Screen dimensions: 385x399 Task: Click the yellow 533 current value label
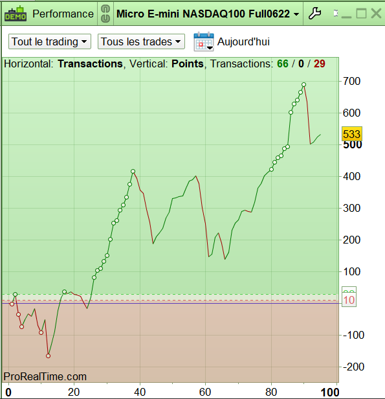[352, 134]
